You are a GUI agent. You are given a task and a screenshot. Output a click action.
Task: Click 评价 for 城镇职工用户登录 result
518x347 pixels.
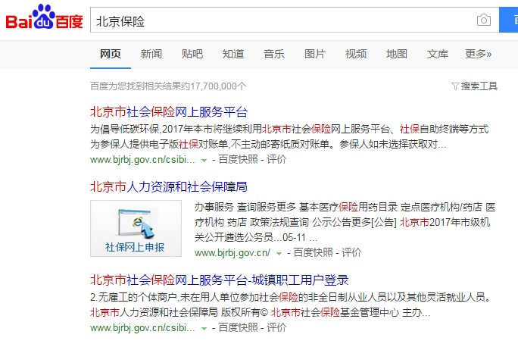point(276,328)
